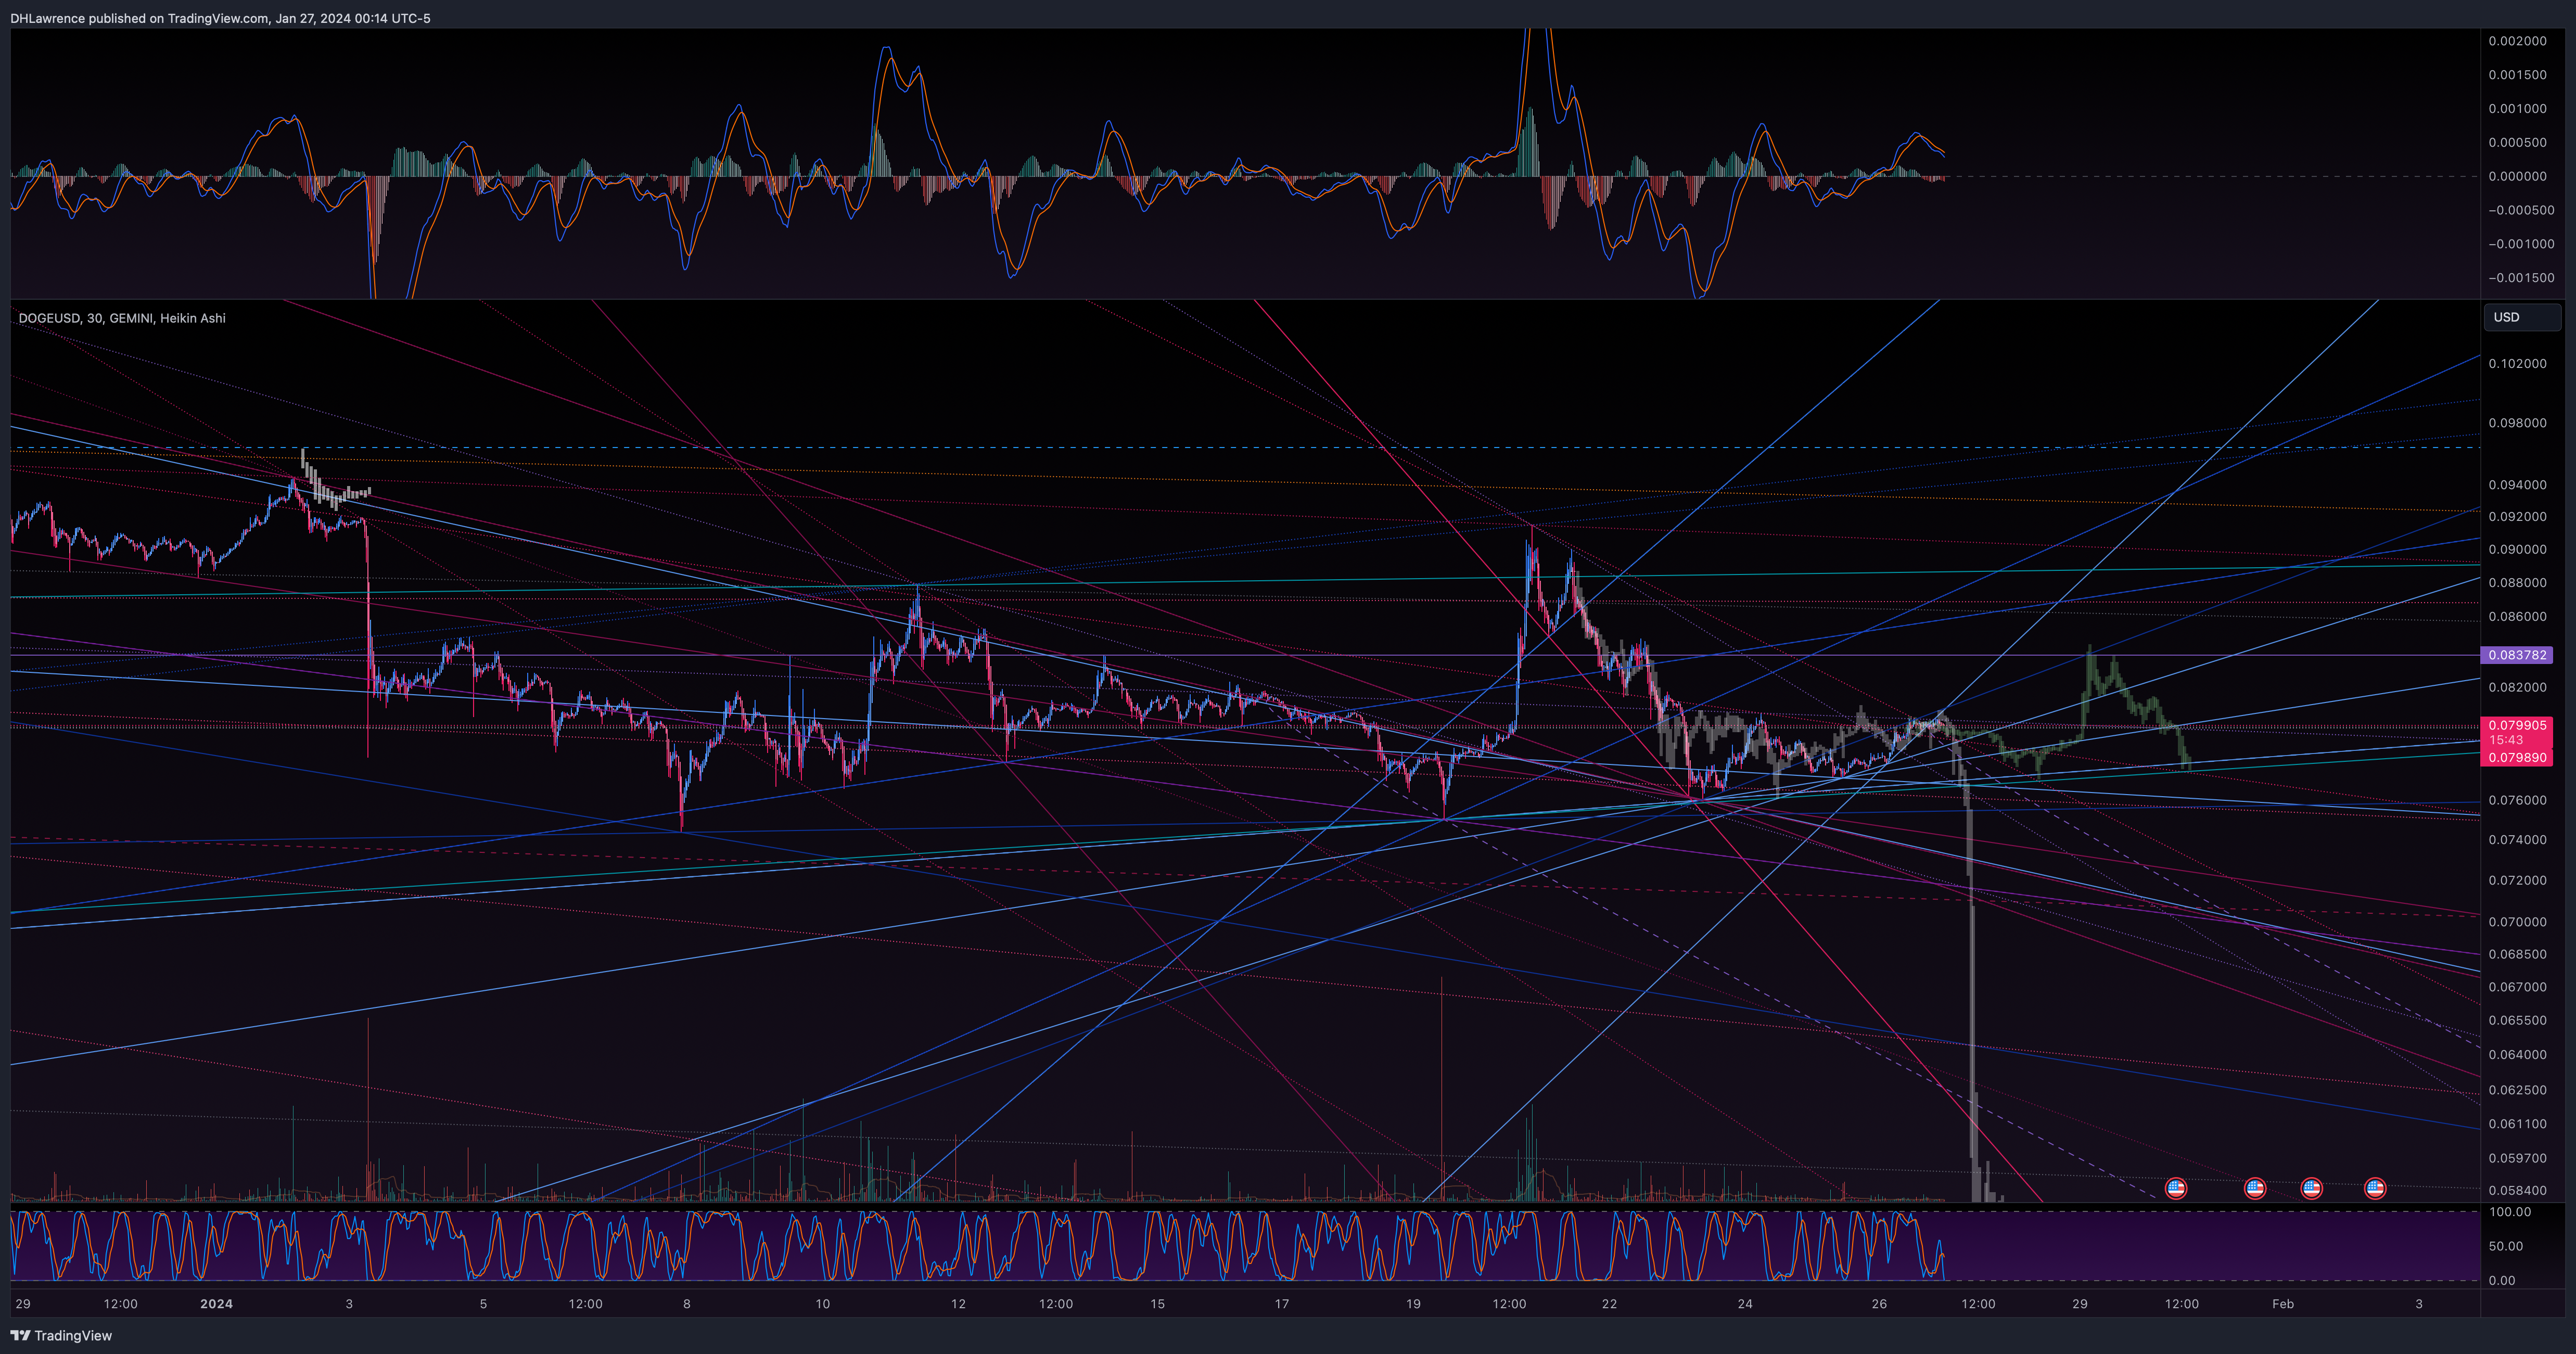Click the 0.064000 price axis label

pos(2517,1055)
